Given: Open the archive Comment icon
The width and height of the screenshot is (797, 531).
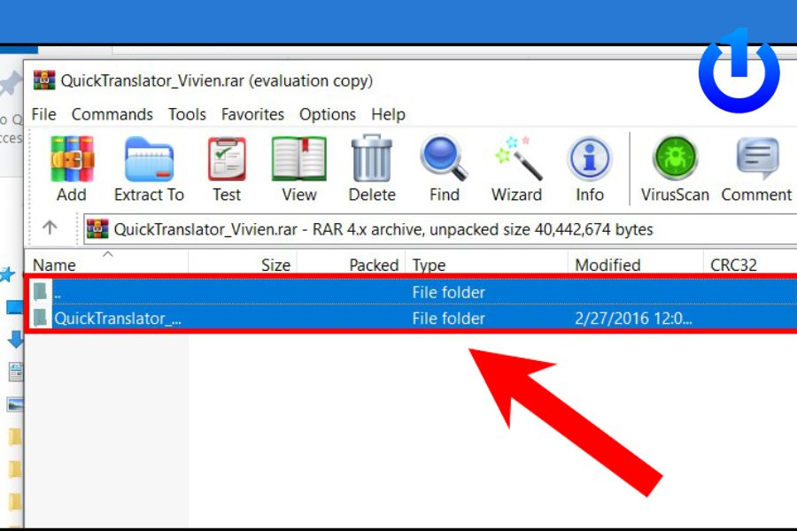Looking at the screenshot, I should click(756, 160).
